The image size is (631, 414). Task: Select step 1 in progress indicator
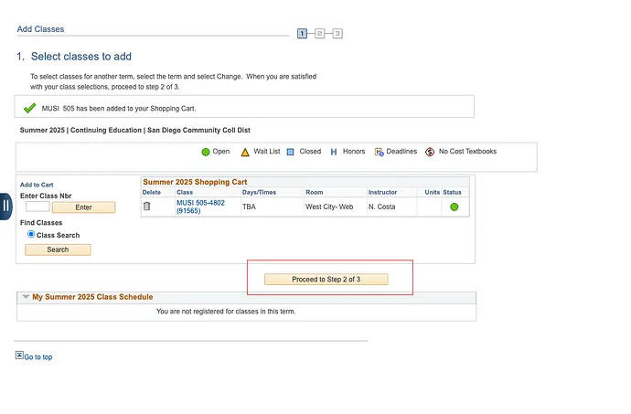tap(303, 34)
